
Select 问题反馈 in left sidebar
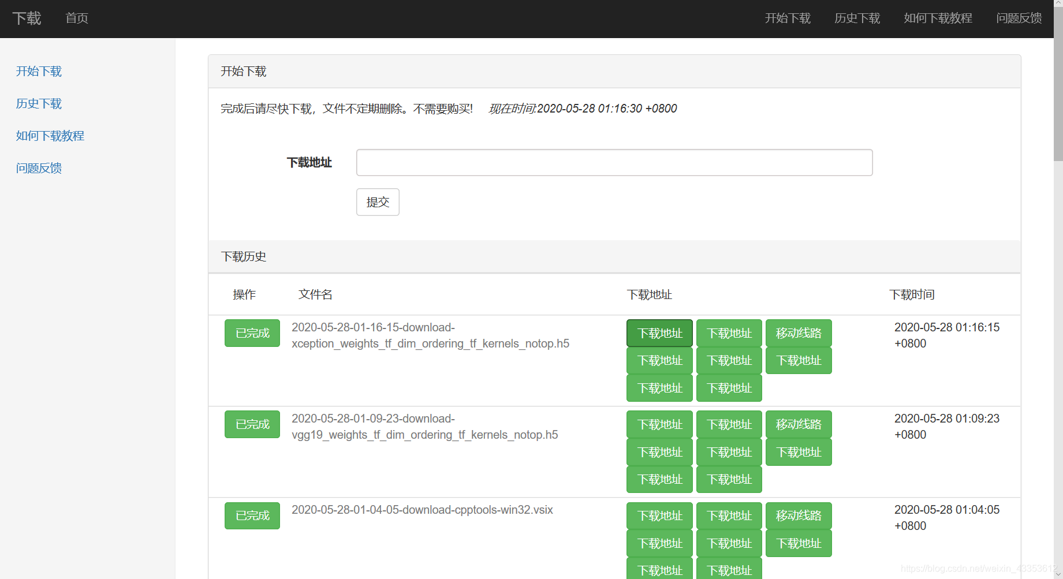[39, 169]
